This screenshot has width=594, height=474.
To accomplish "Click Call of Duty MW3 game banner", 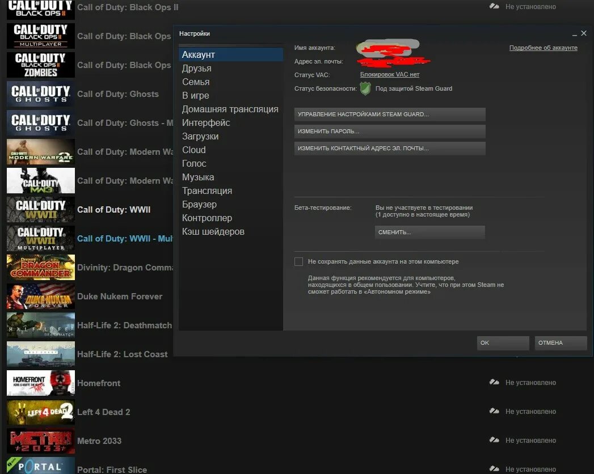I will 41,181.
